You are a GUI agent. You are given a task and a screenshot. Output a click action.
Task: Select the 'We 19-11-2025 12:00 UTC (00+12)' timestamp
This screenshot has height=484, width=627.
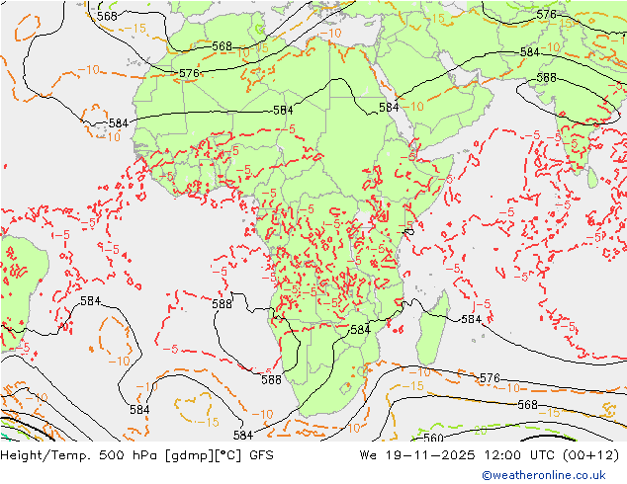pyautogui.click(x=490, y=455)
